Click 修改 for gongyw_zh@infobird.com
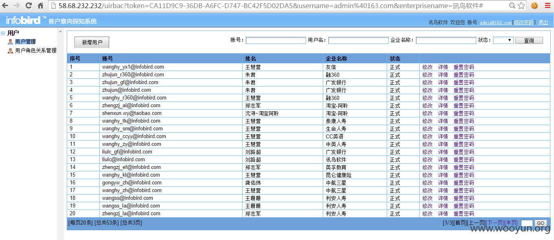554x240 pixels. [427, 183]
